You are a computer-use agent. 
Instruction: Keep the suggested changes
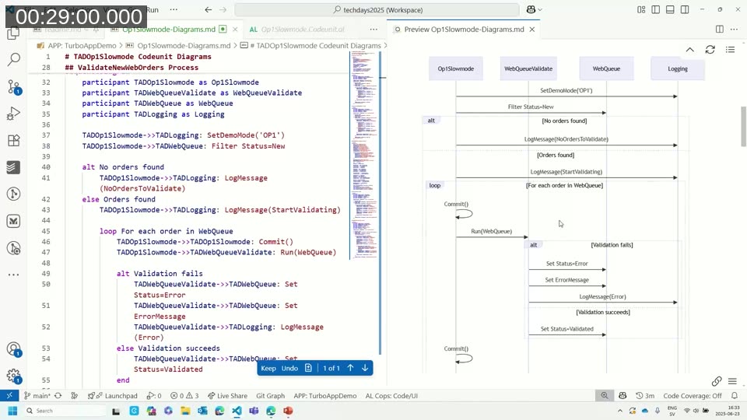(268, 368)
